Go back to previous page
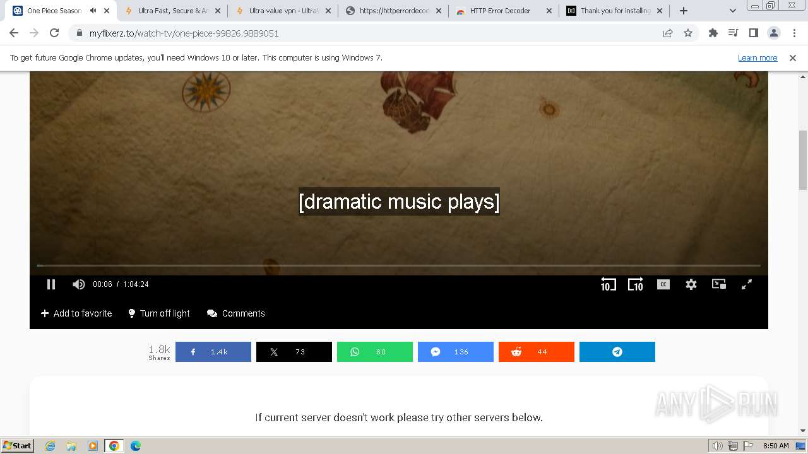Viewport: 808px width, 454px height. 14,33
